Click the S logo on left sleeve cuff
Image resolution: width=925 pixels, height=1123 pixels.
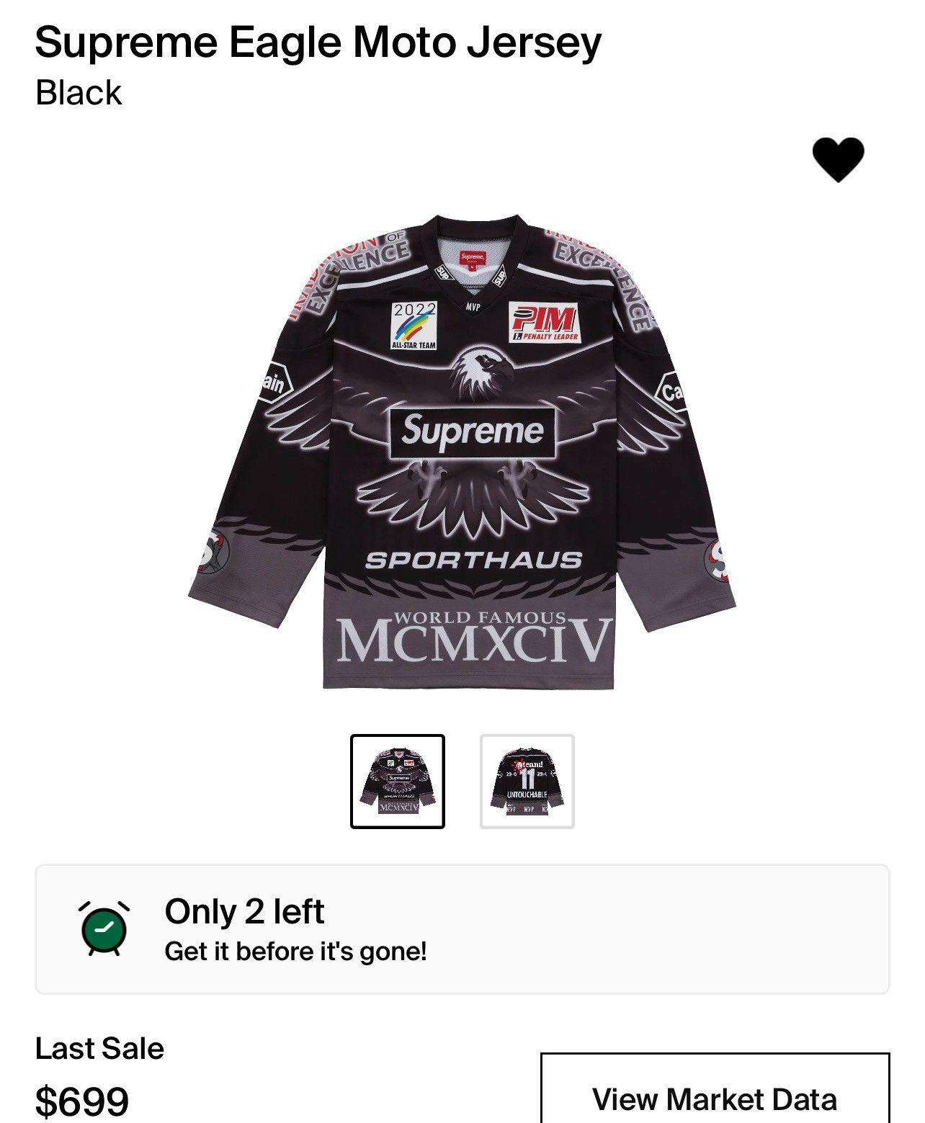(213, 551)
